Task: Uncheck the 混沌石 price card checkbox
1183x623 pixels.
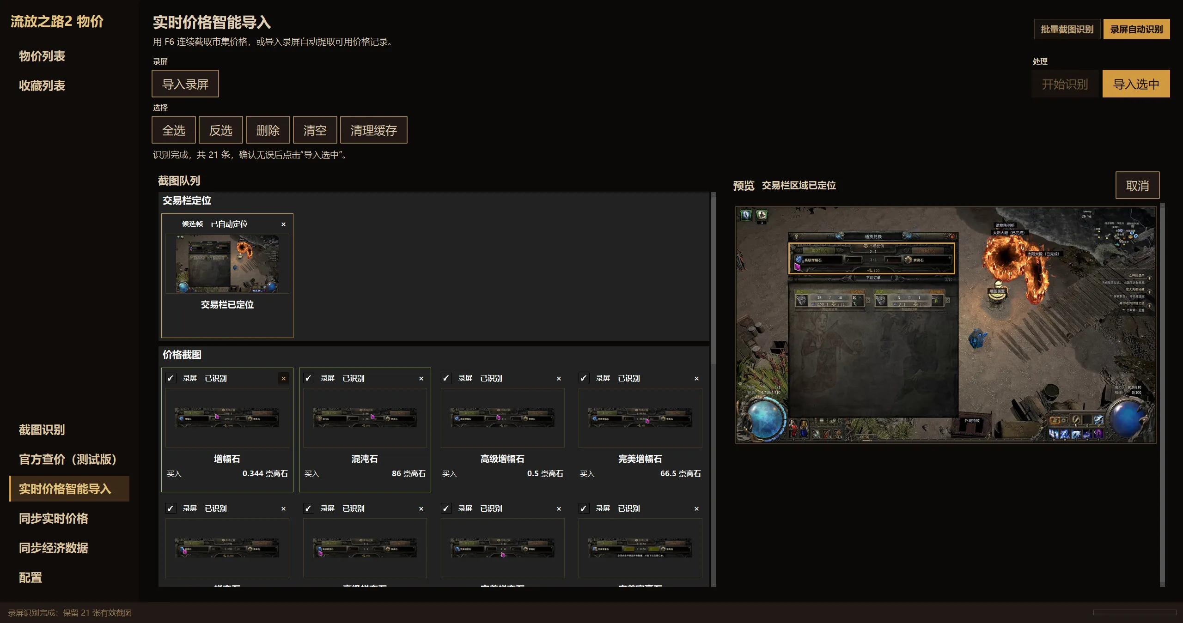Action: click(308, 378)
